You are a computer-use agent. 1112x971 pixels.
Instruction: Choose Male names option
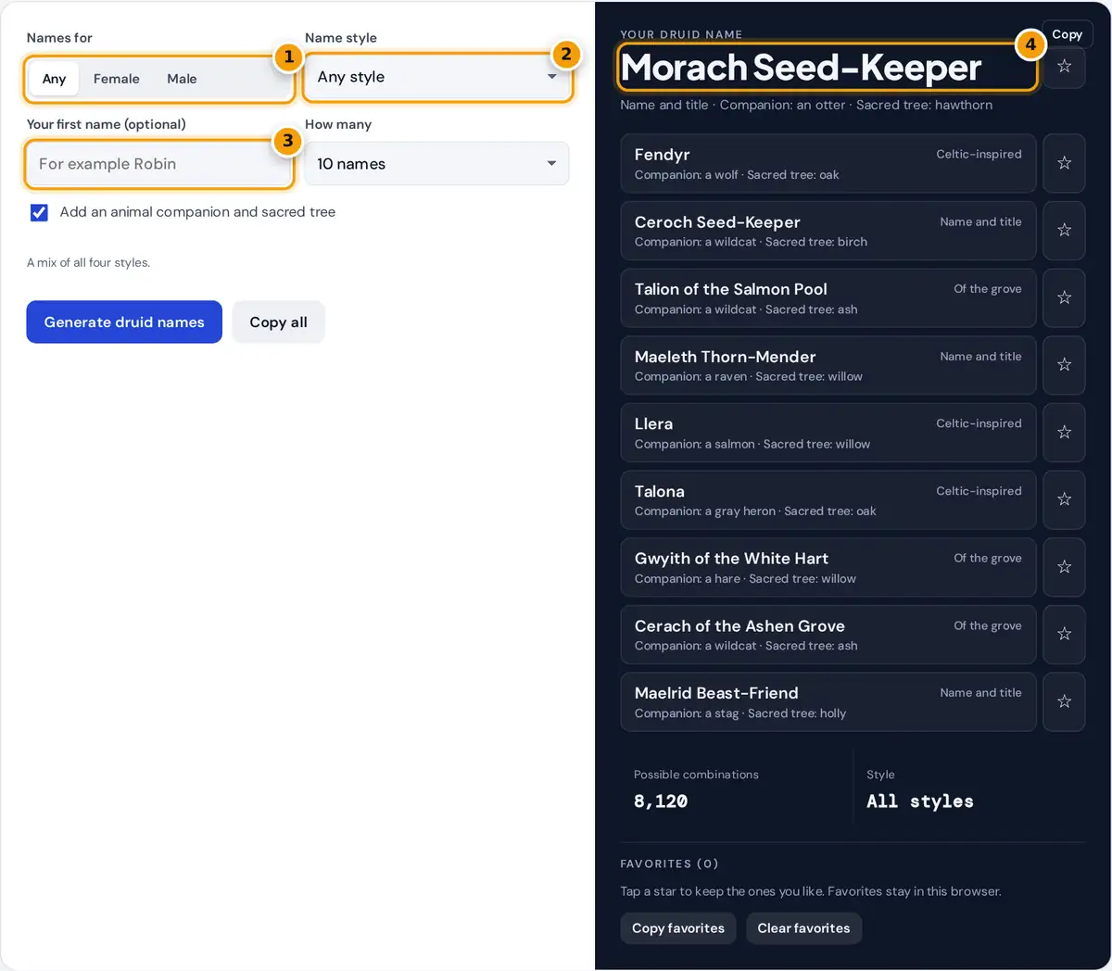click(x=182, y=79)
